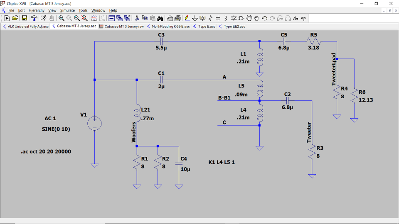
Task: Click the Undo arrow icon
Action: tap(264, 18)
